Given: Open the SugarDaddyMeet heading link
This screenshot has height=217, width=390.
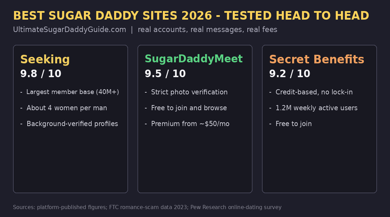Looking at the screenshot, I should tap(194, 59).
